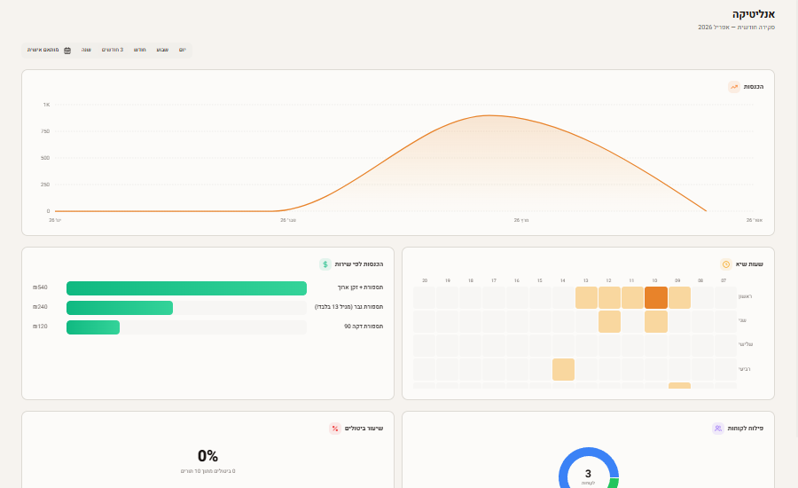Click the clock icon beside שעות שיא
This screenshot has height=488, width=798.
tap(726, 264)
